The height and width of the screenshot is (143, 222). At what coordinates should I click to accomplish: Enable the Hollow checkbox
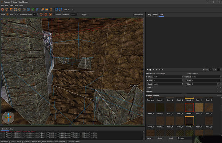54,14
